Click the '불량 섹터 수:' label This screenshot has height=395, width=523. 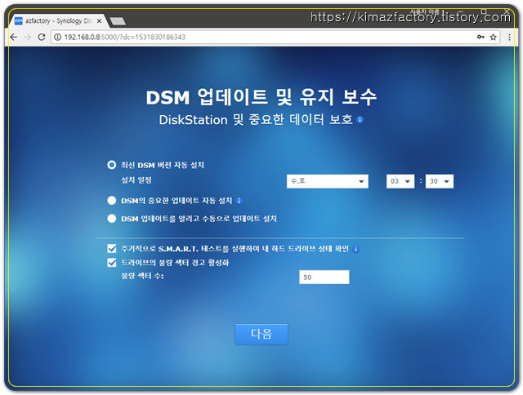pos(142,276)
